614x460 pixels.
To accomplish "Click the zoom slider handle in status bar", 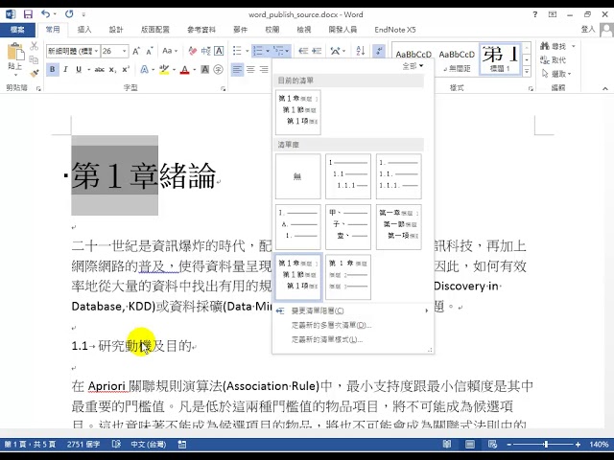I will coord(546,445).
